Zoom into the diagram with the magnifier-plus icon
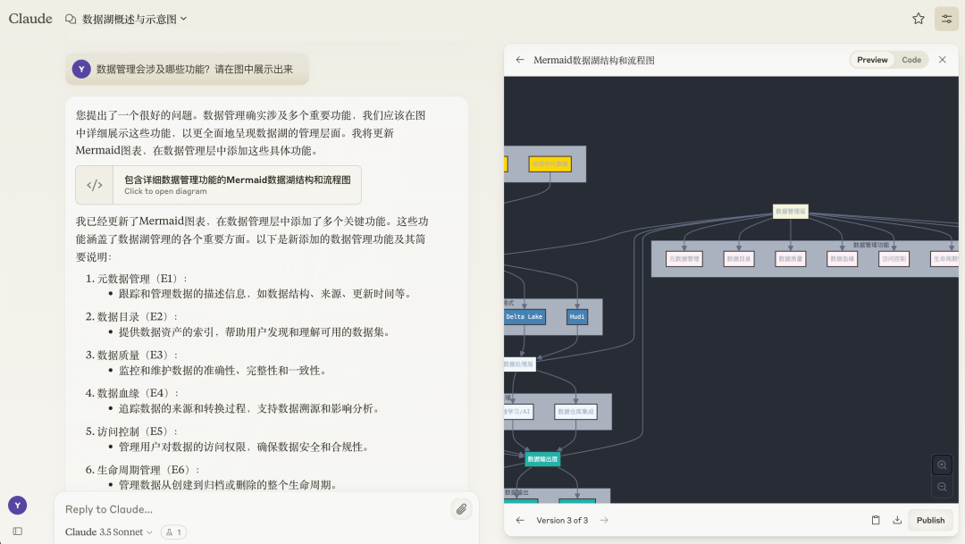This screenshot has height=544, width=965. (x=942, y=464)
